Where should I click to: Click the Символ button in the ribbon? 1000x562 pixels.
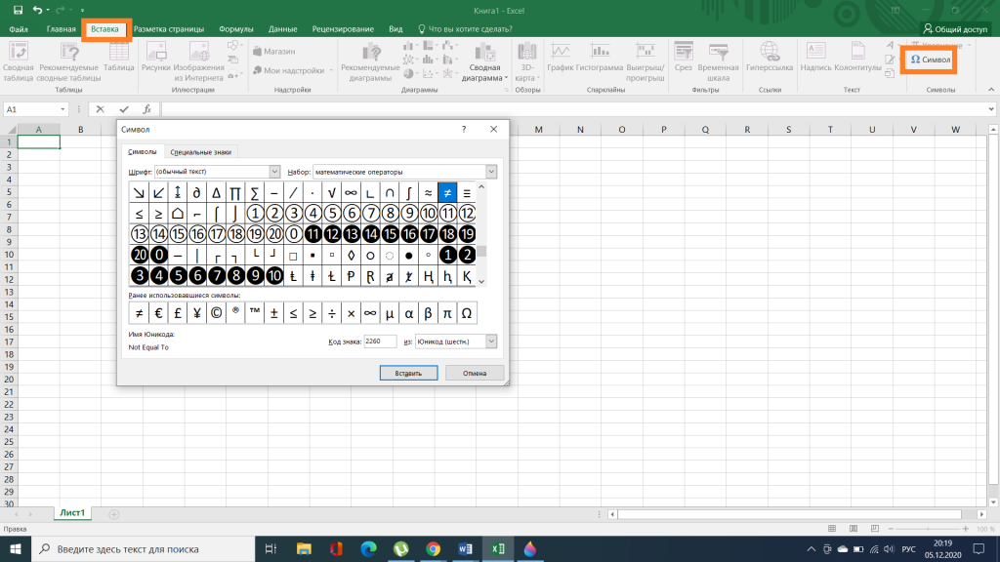pos(930,60)
